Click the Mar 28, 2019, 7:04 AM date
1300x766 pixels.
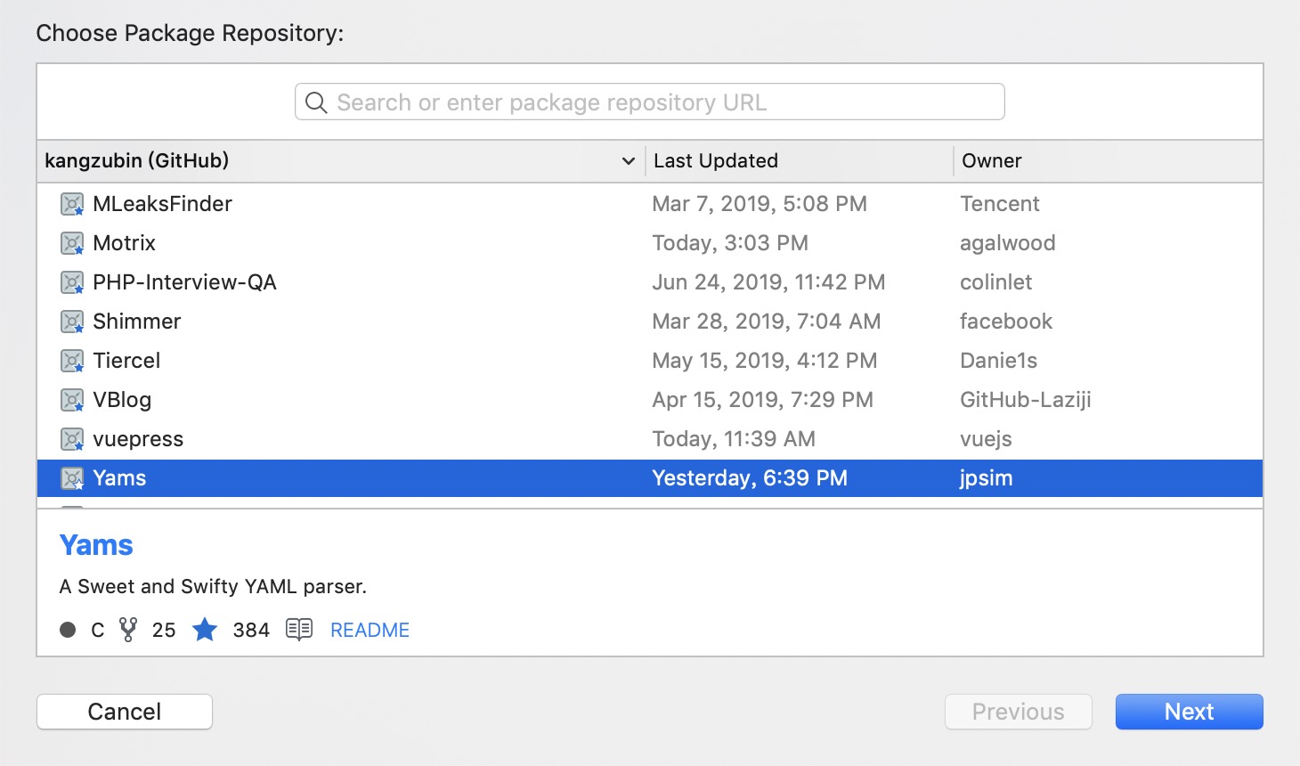click(x=767, y=322)
